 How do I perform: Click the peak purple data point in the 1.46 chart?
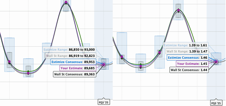(178, 10)
